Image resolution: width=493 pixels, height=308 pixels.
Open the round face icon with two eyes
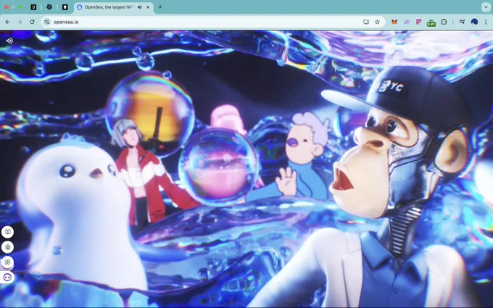(x=7, y=277)
